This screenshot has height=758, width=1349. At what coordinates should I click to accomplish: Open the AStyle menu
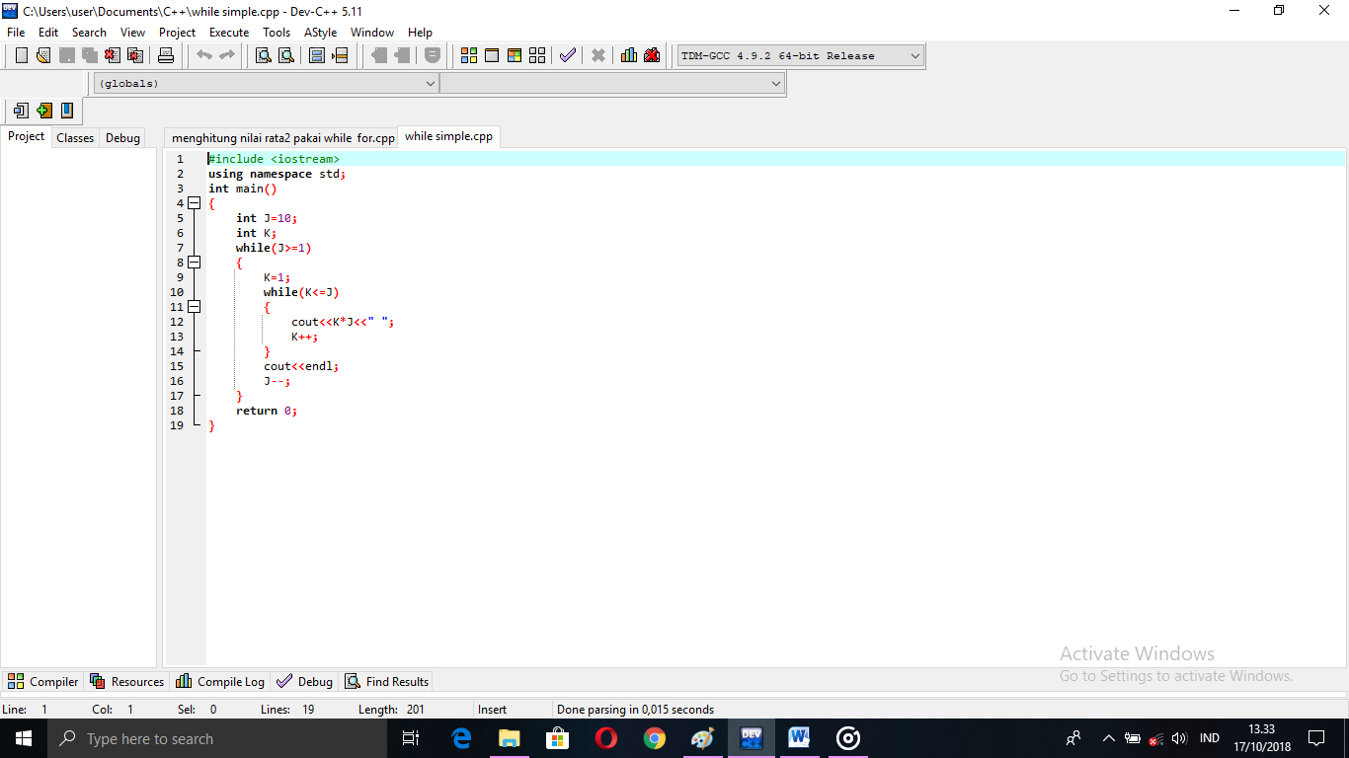320,32
